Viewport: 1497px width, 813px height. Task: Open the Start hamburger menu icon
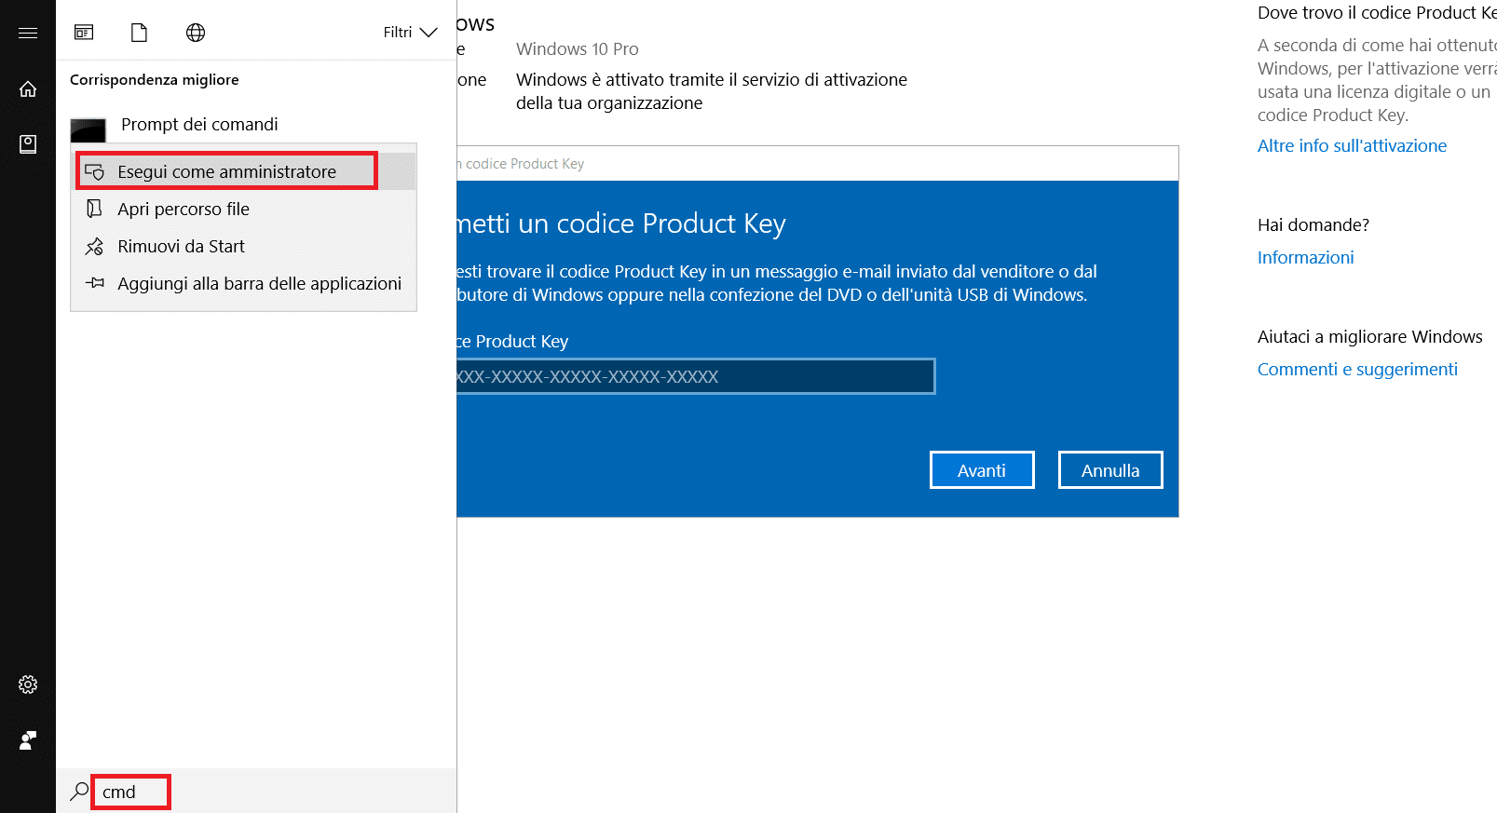[28, 33]
